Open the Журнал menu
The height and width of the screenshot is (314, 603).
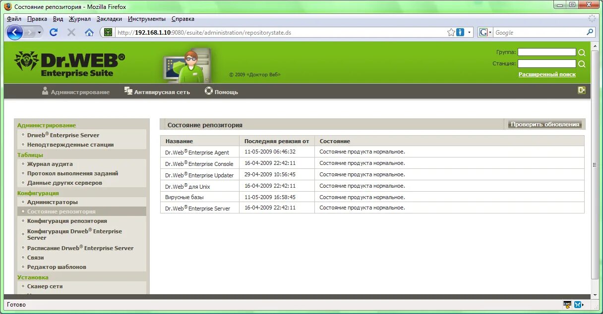click(80, 19)
